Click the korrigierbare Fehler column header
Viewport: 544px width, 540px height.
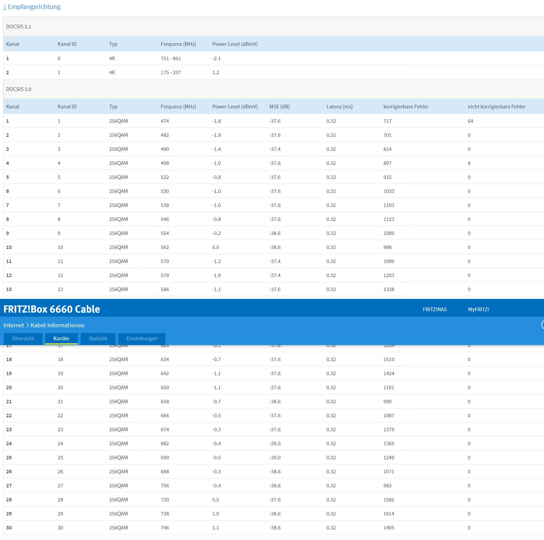[406, 107]
